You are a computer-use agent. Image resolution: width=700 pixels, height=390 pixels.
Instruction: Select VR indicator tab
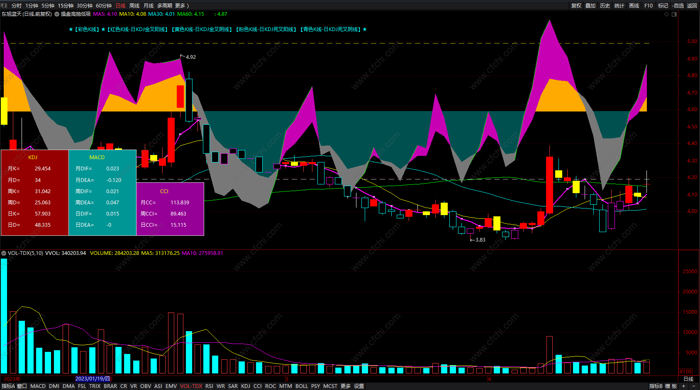[134, 386]
